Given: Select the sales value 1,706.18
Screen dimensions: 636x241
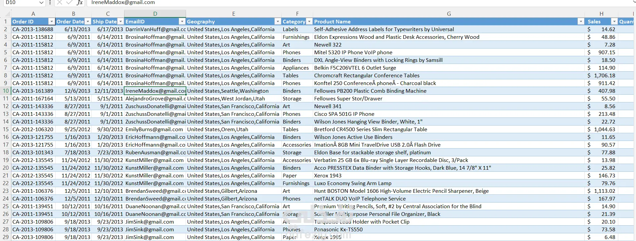Looking at the screenshot, I should [602, 75].
